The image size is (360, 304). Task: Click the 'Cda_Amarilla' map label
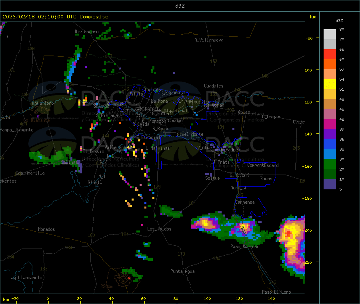click(x=30, y=173)
